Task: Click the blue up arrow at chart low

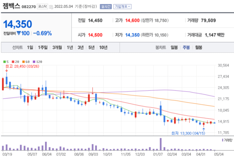Action: coord(204,129)
